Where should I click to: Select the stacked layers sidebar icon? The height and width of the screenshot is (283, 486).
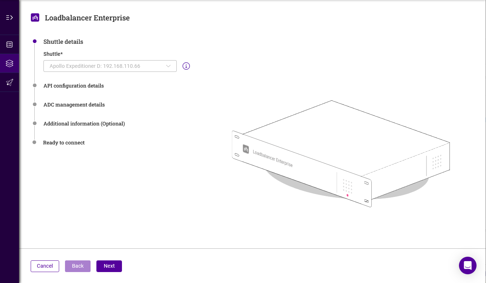9,63
